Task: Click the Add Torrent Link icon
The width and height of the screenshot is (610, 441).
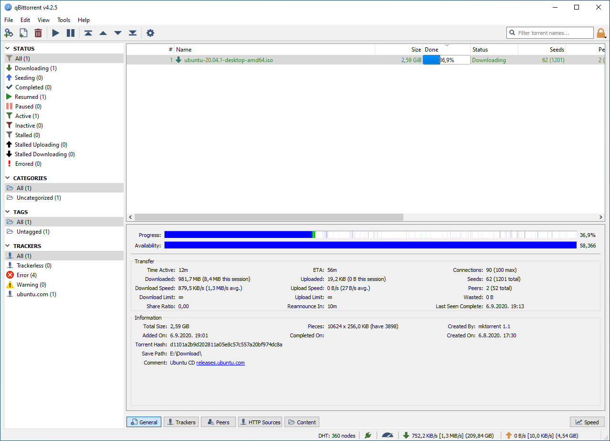Action: point(9,33)
